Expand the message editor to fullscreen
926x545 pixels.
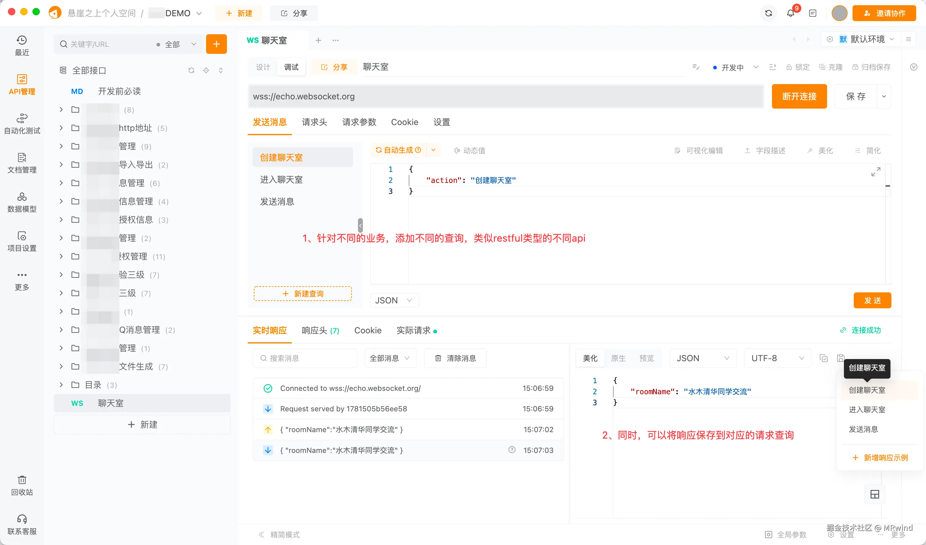tap(876, 172)
